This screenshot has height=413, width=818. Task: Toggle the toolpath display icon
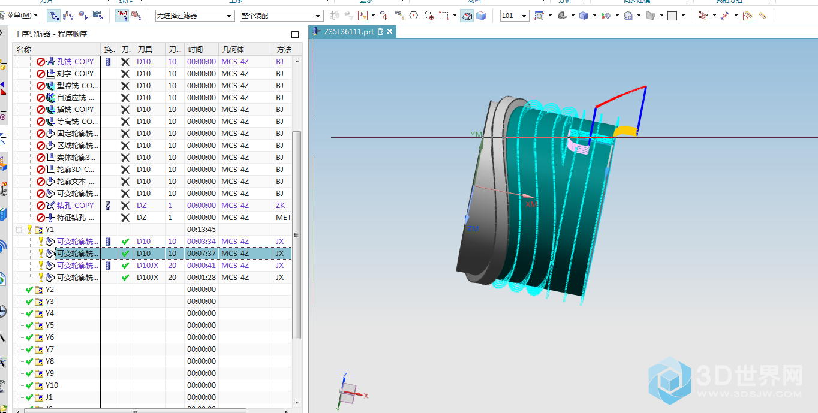point(122,16)
